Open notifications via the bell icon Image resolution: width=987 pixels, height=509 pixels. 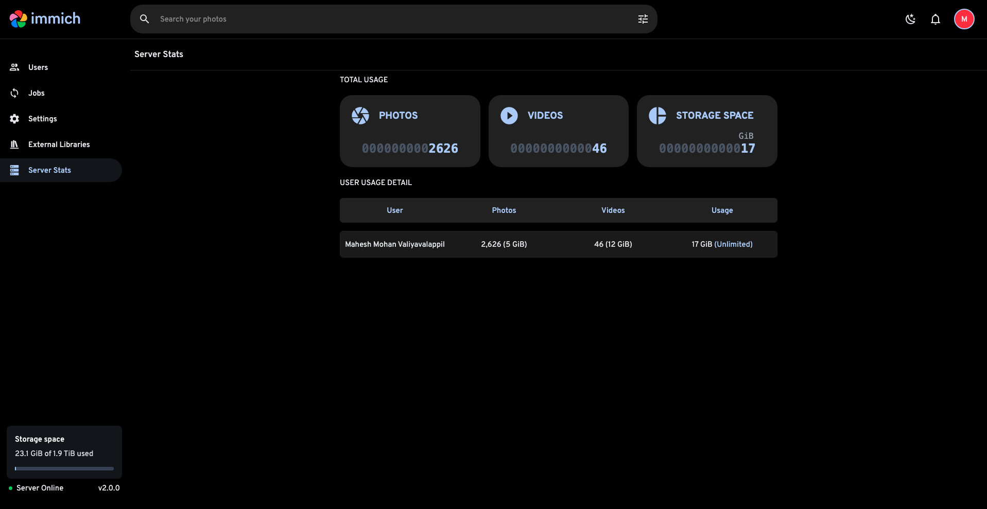point(935,19)
